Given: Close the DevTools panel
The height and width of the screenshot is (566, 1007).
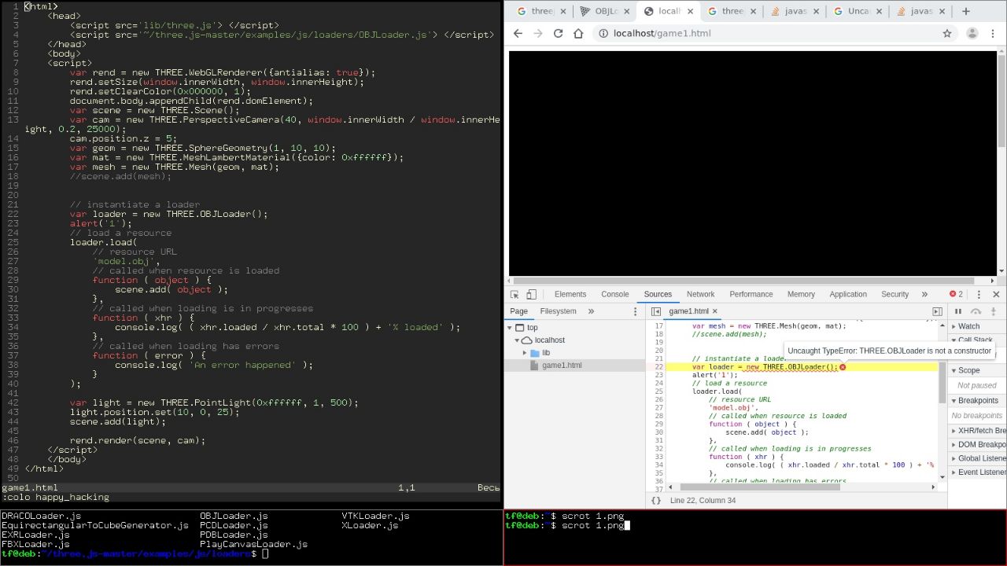Looking at the screenshot, I should [x=996, y=295].
